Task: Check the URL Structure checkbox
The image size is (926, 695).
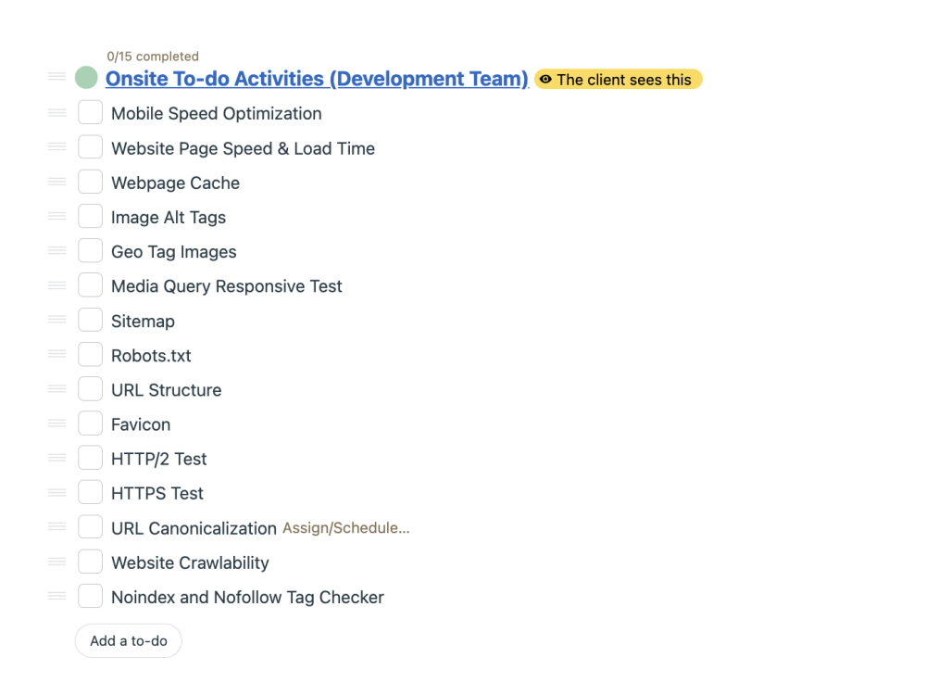Action: (x=91, y=389)
